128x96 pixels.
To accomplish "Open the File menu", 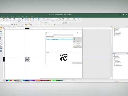I will (1, 17).
